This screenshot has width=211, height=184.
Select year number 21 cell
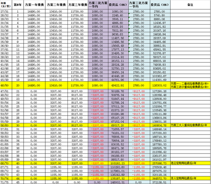pos(18,91)
